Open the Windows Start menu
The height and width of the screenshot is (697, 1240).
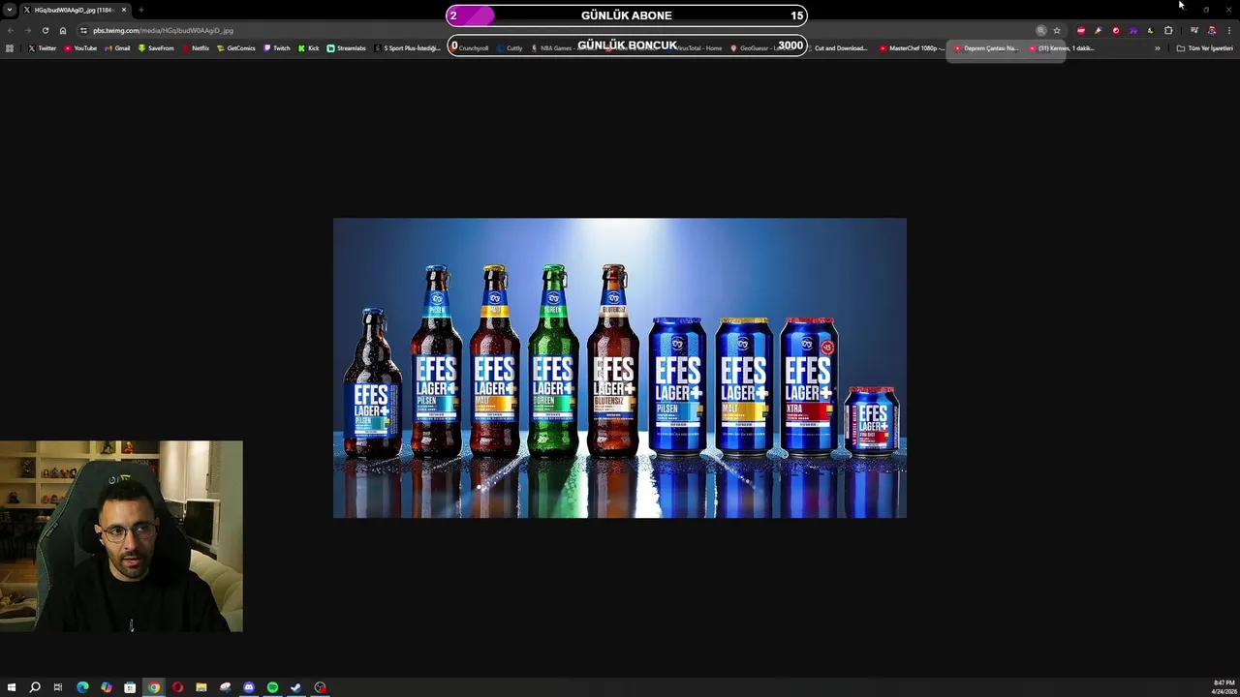(x=11, y=687)
